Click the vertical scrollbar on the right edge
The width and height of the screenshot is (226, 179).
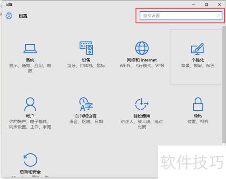(x=224, y=85)
